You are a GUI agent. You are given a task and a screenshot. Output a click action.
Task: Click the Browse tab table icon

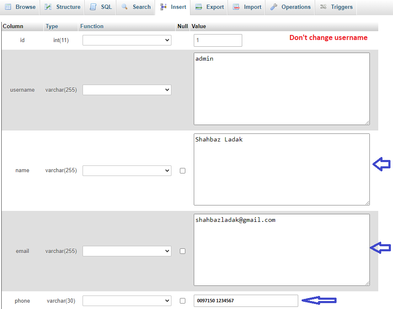8,7
